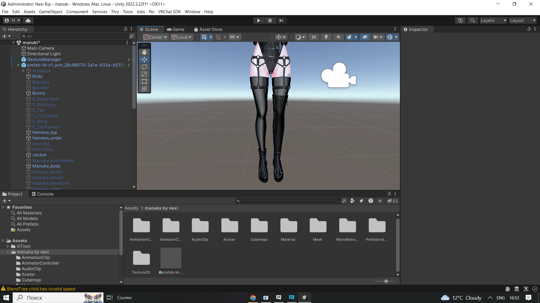Image resolution: width=540 pixels, height=303 pixels.
Task: Switch to the Asset Store tab
Action: coord(208,29)
